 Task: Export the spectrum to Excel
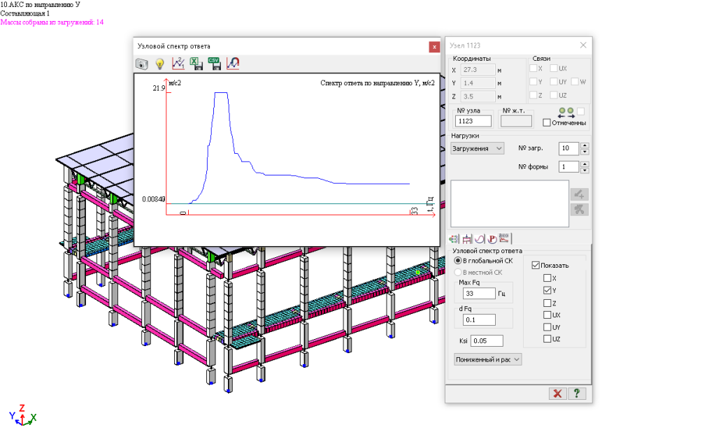(196, 64)
